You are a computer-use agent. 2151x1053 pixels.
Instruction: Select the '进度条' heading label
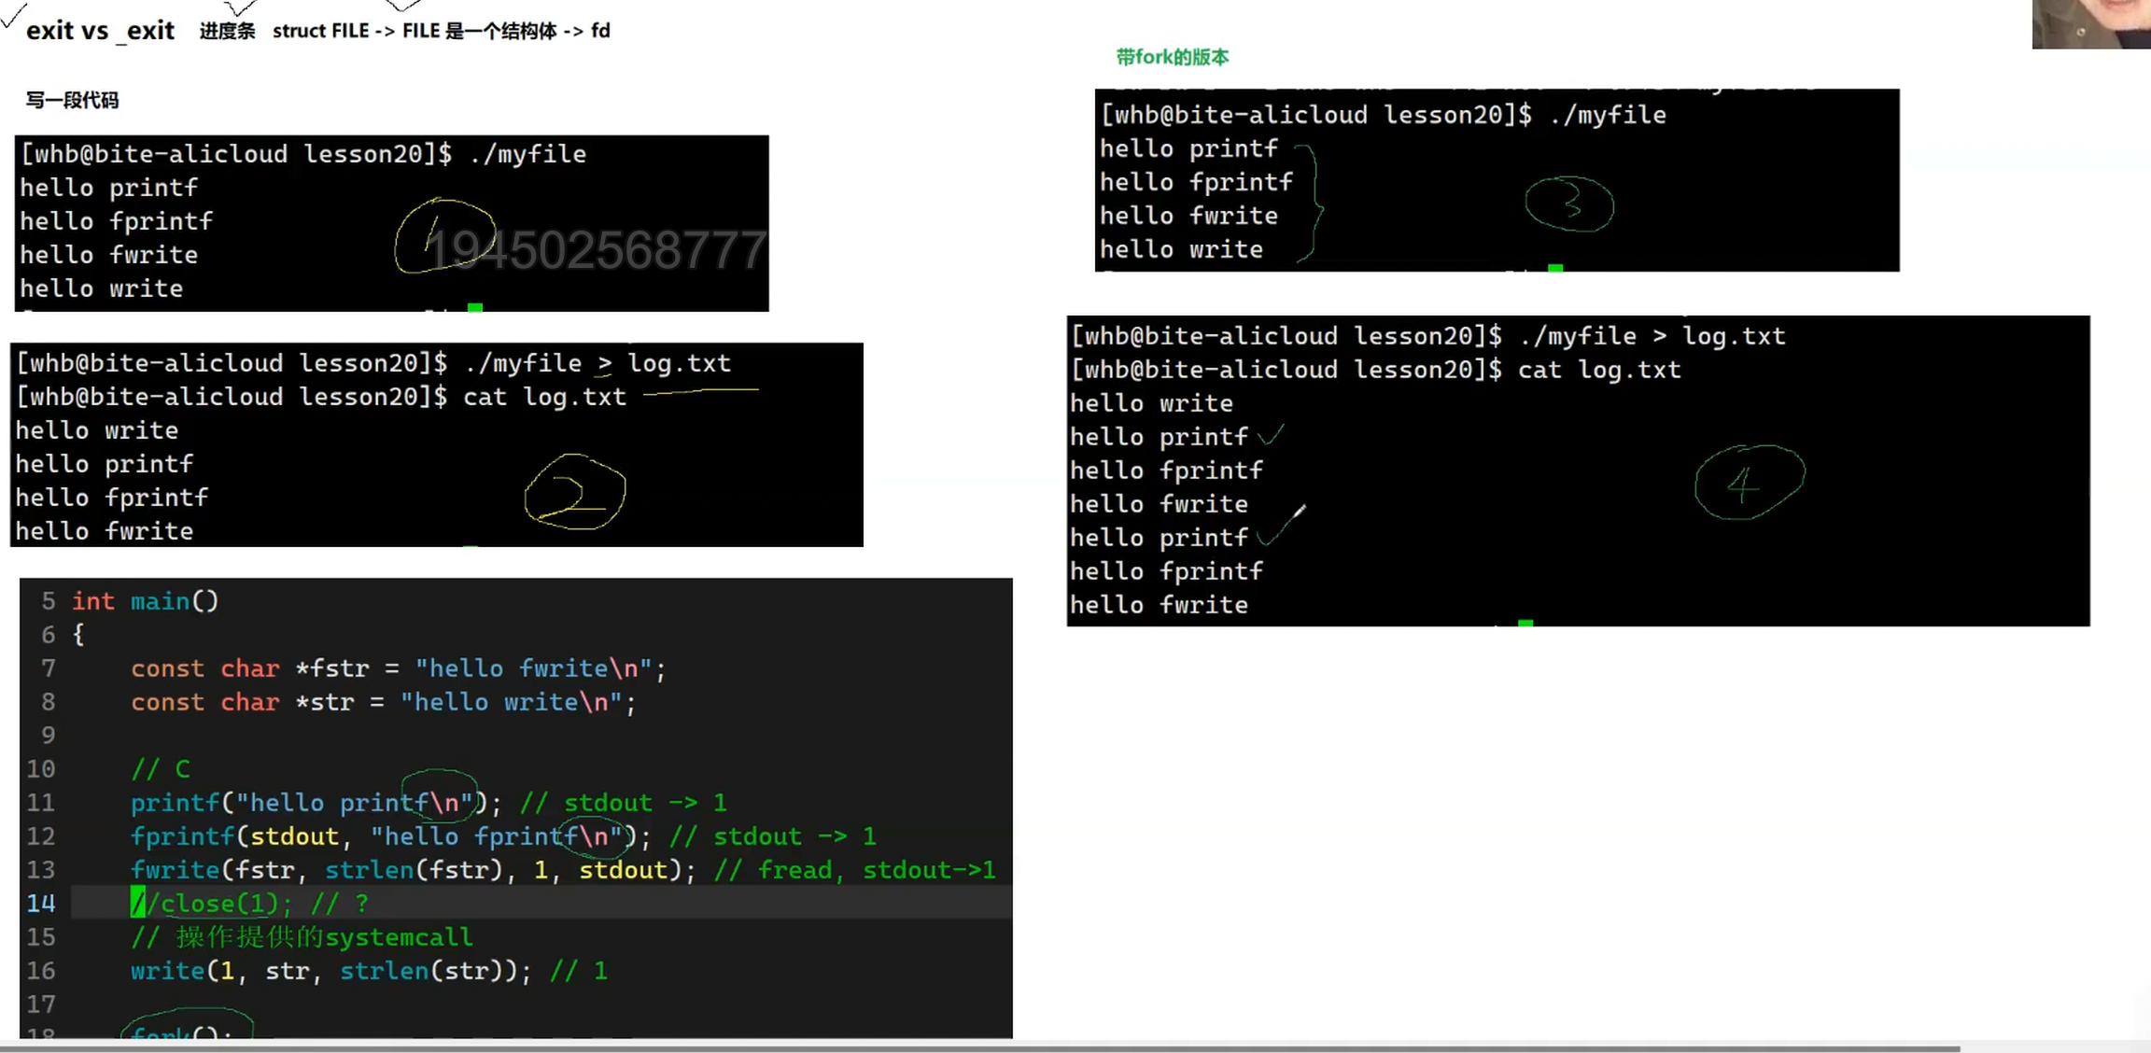point(227,31)
